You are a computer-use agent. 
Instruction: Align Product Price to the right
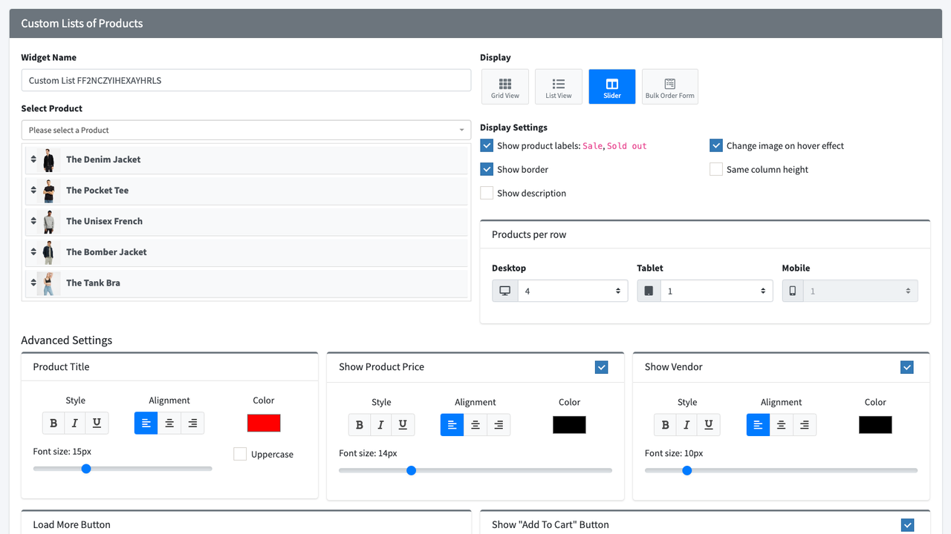point(499,425)
